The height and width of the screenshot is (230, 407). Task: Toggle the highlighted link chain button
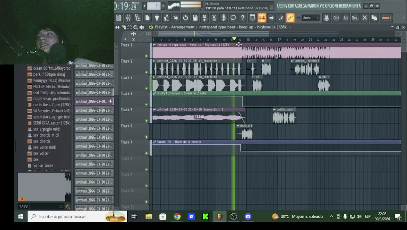click(290, 18)
